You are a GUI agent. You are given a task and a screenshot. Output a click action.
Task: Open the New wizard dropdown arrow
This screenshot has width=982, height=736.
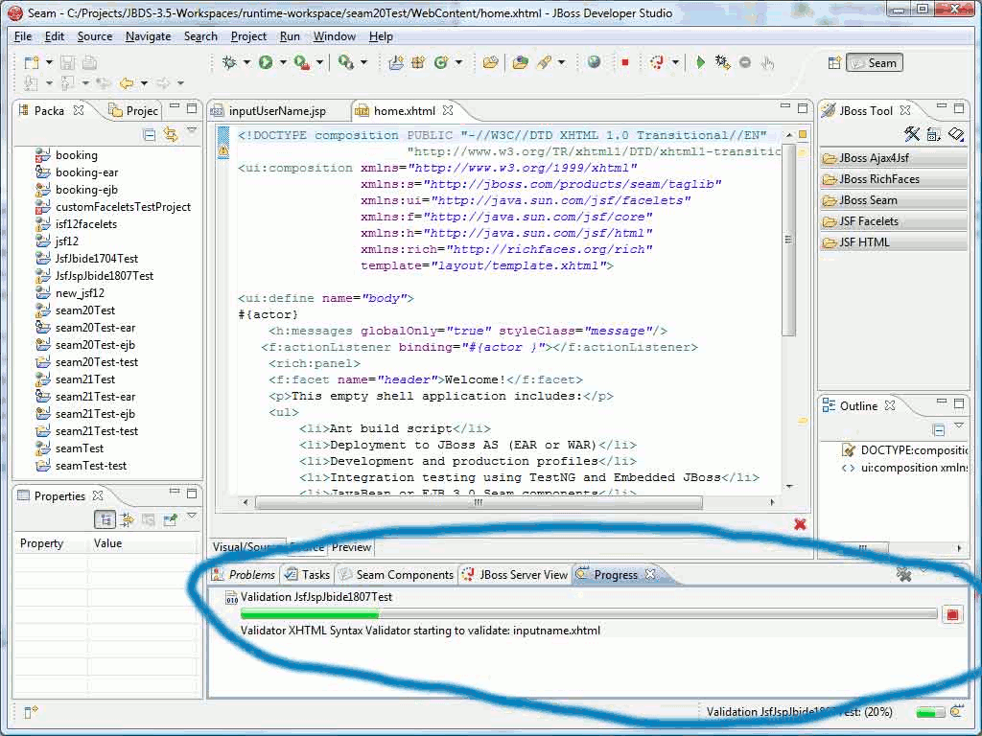(49, 62)
